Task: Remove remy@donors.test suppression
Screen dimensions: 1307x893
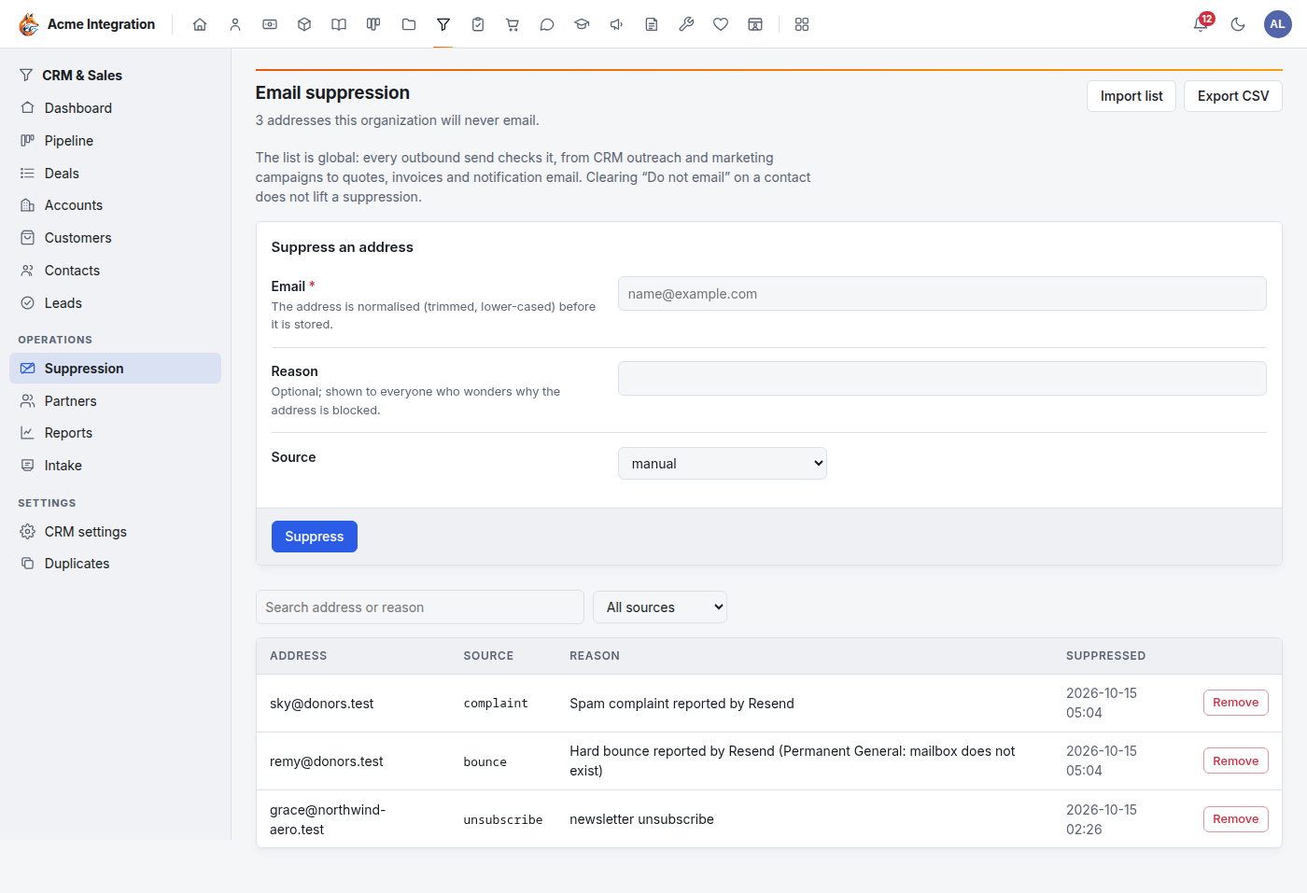Action: point(1236,761)
